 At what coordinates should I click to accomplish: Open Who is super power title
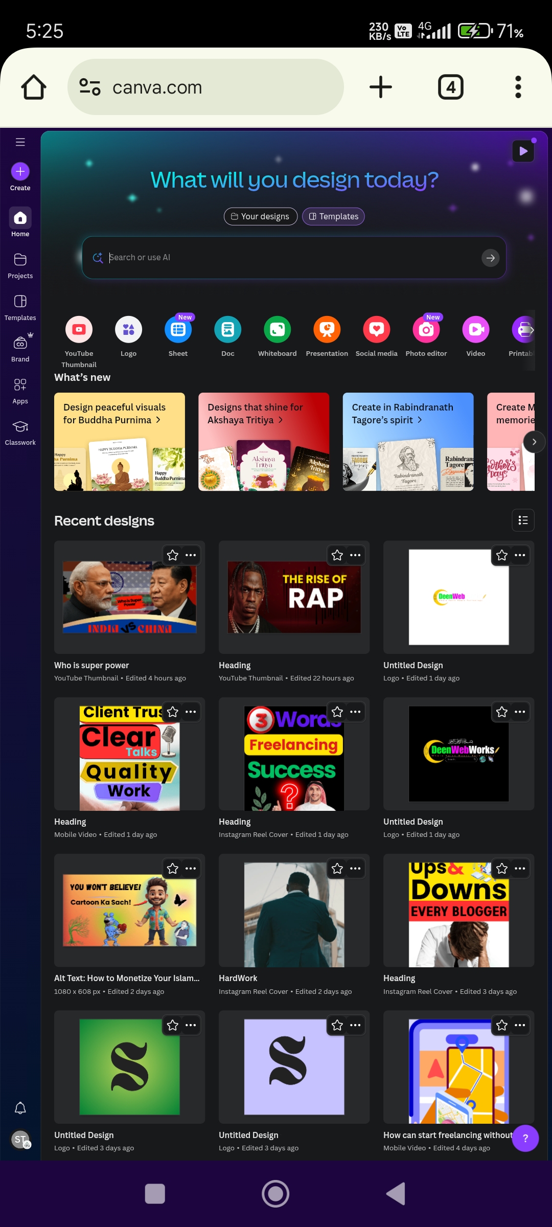coord(91,665)
